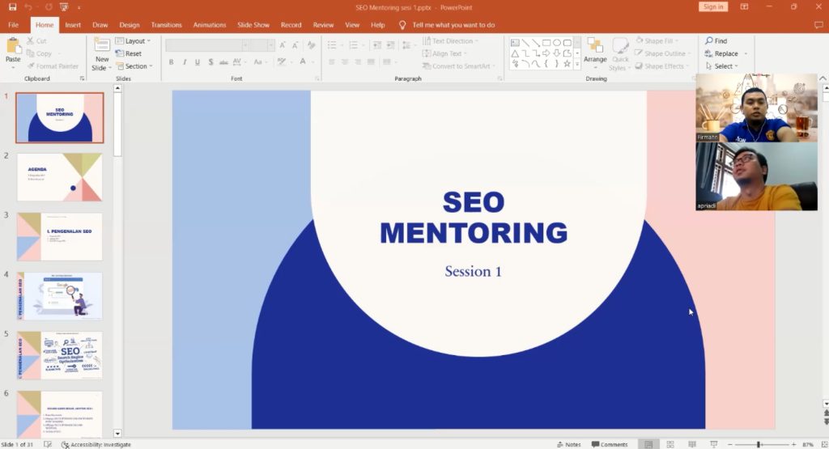Toggle Strikethrough formatting
The height and width of the screenshot is (449, 829).
tap(223, 61)
